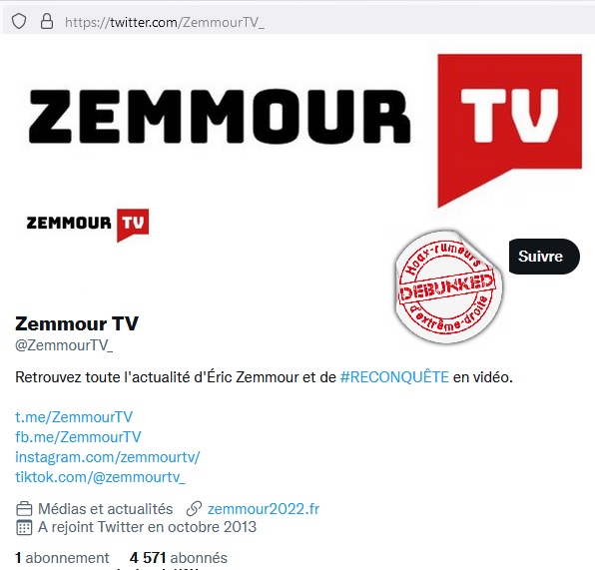The width and height of the screenshot is (595, 570).
Task: Click the calendar icon next to join date
Action: pos(24,527)
